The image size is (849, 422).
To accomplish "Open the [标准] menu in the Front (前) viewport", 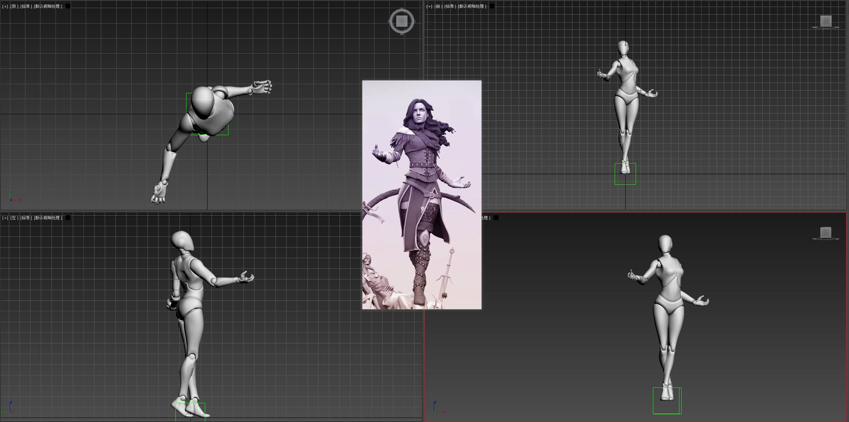I will pos(450,6).
